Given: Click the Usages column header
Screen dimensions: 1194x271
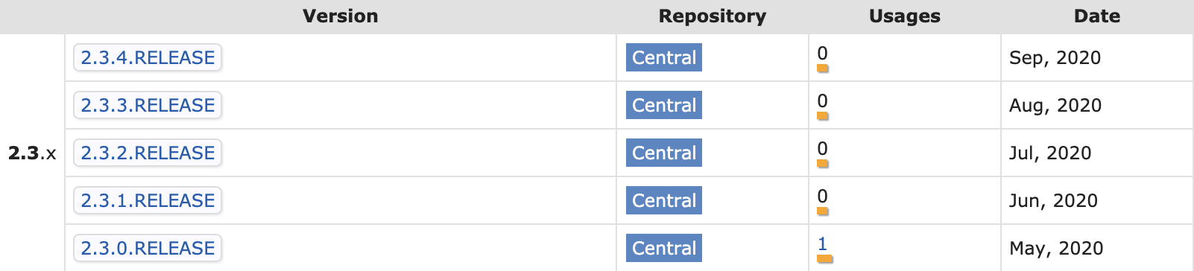Looking at the screenshot, I should pos(905,16).
